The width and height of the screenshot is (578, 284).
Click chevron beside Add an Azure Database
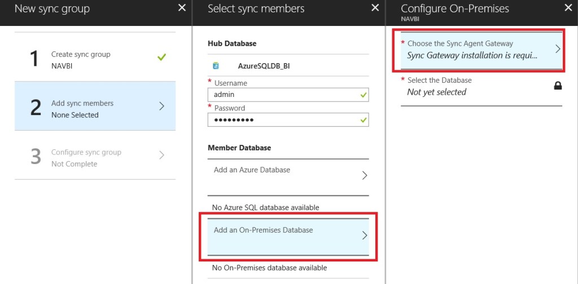365,175
